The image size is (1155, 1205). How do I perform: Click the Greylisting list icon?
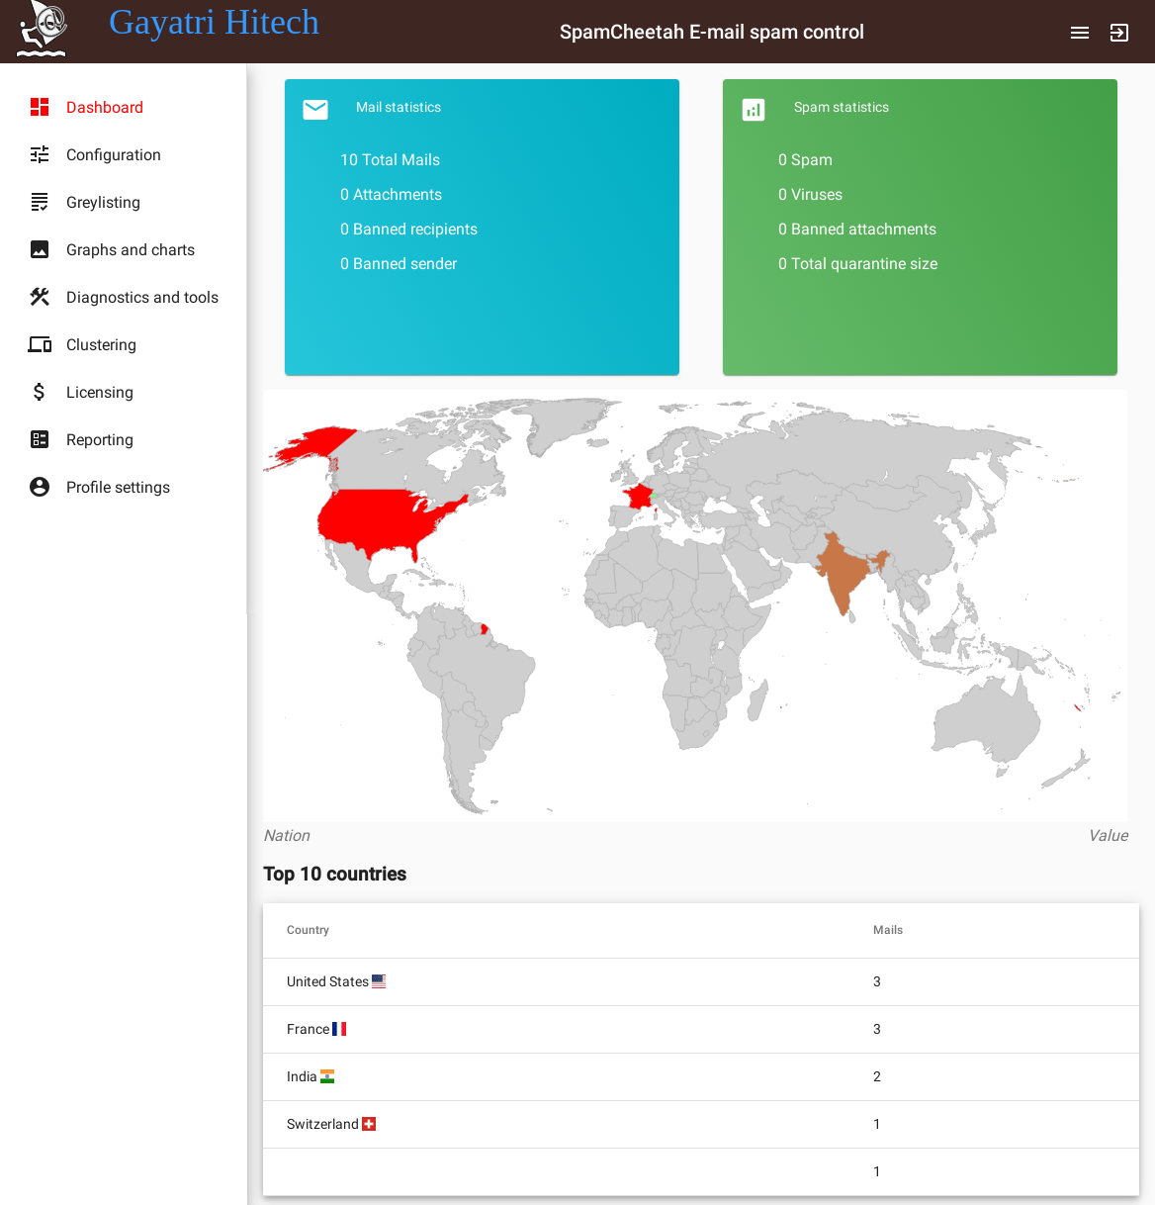pos(40,202)
